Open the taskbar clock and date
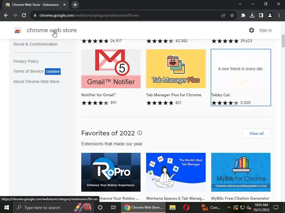Viewport: 285px width, 213px height. (x=261, y=207)
